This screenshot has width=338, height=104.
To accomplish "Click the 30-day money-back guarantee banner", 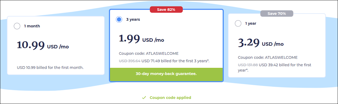I will tap(166, 74).
